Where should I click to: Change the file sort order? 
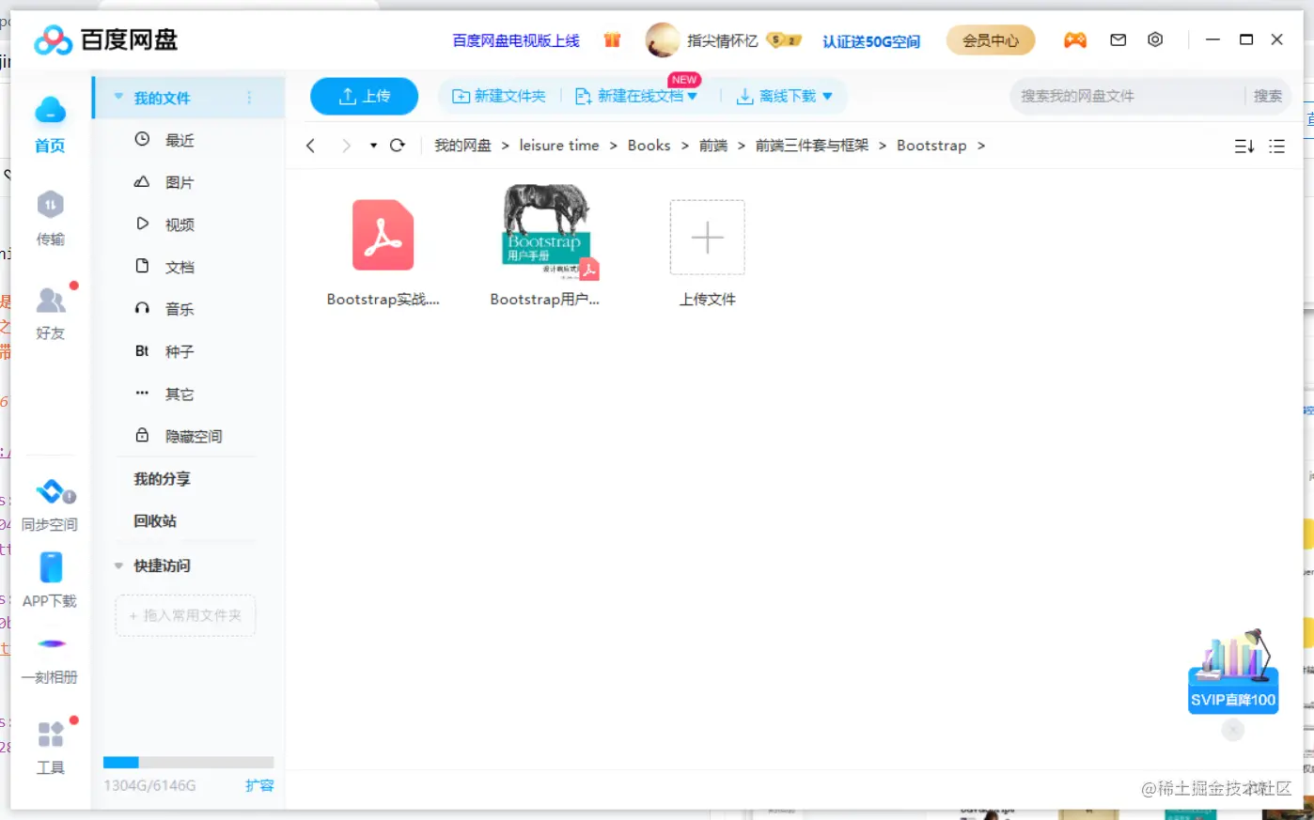point(1244,147)
